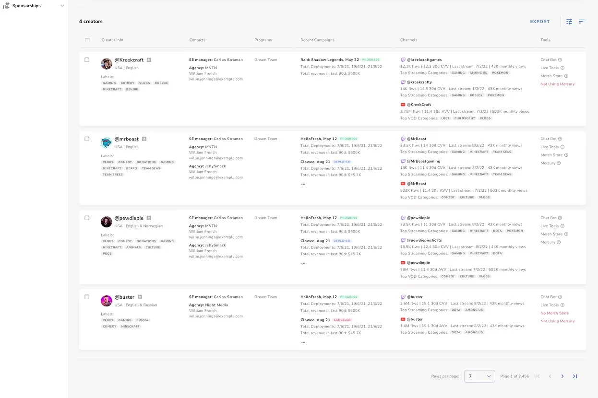Click No Merch Store in buster row

coord(555,313)
